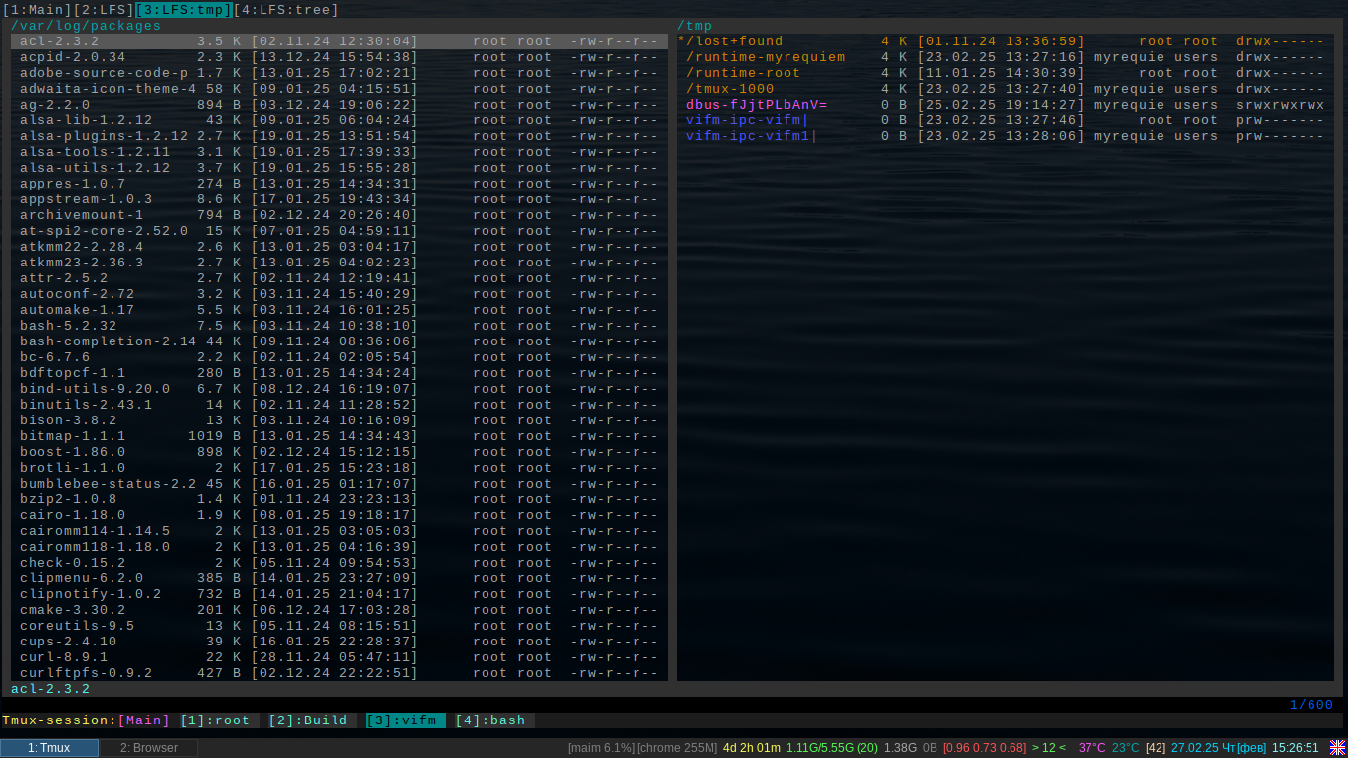
Task: Click the 1: Tmux workspace button
Action: pyautogui.click(x=49, y=748)
